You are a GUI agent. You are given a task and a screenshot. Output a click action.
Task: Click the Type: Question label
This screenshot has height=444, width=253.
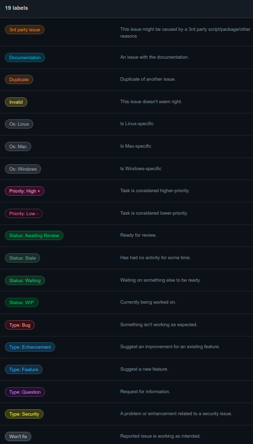click(25, 392)
